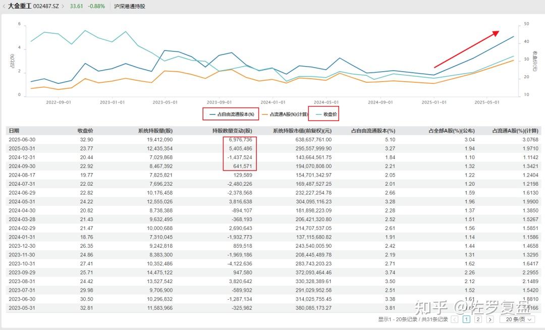
Task: Sort by 持股数量变动(股) column header
Action: 232,130
